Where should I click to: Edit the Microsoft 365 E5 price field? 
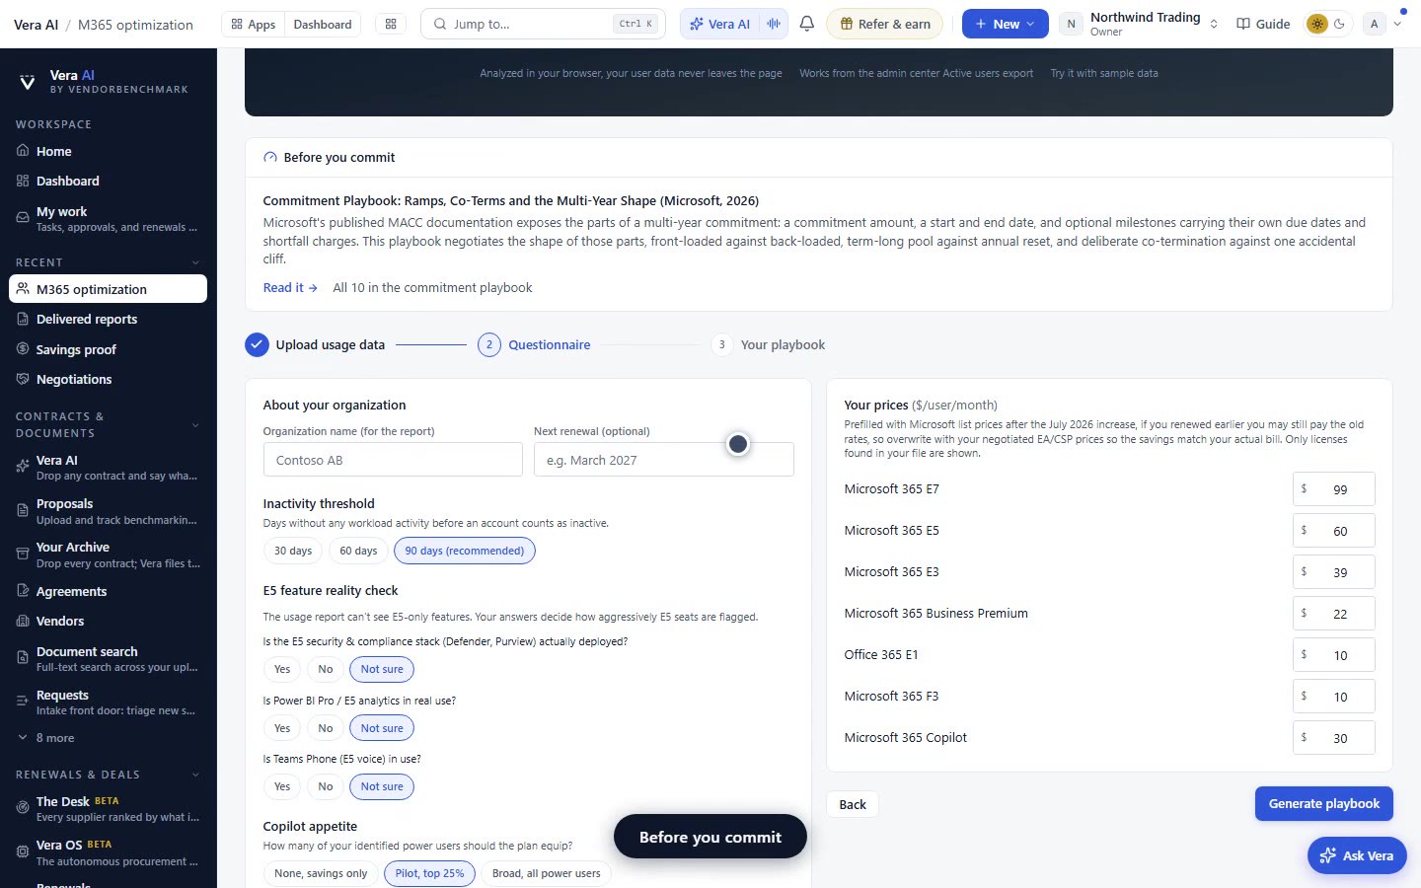coord(1334,531)
